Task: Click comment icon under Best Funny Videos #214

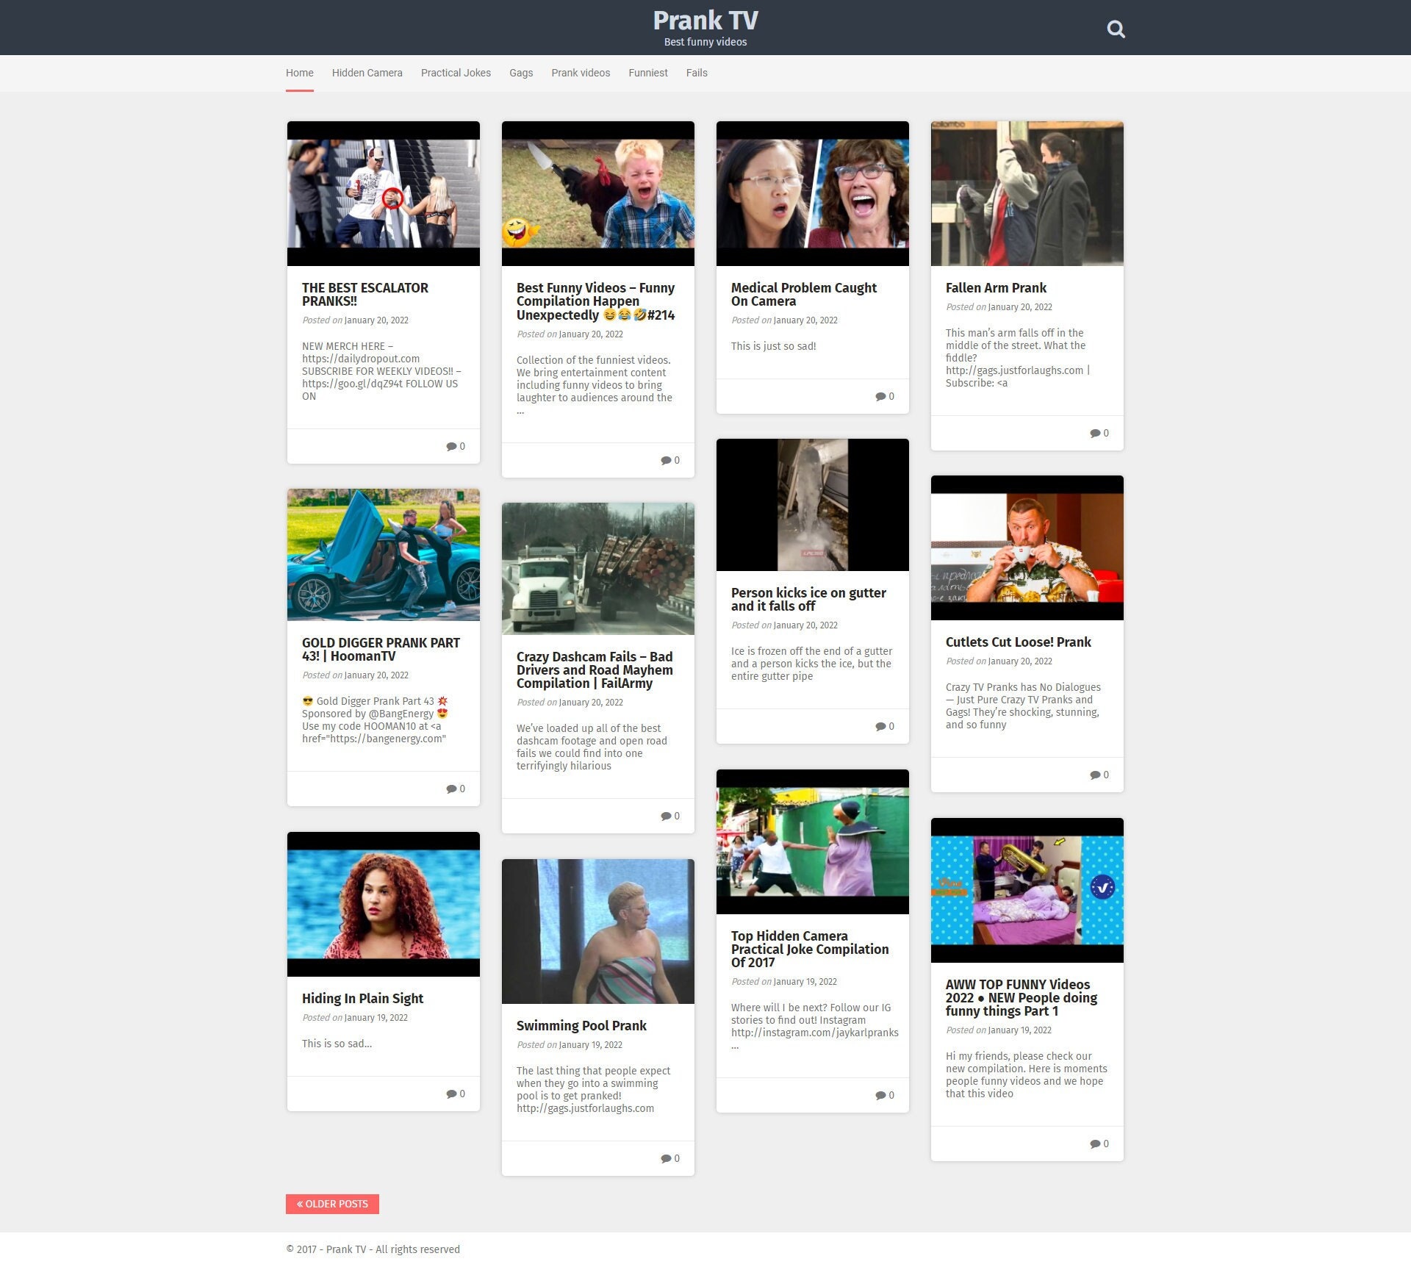Action: 666,460
